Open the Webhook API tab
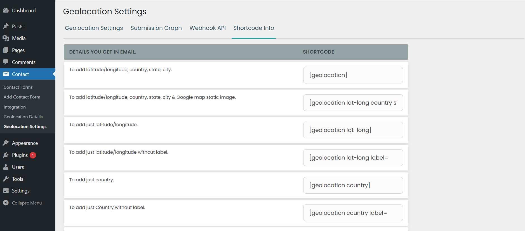 pyautogui.click(x=208, y=28)
